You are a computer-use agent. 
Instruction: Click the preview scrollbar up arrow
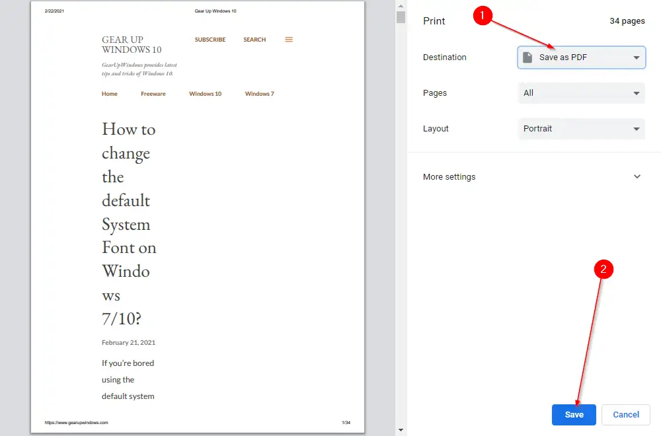tap(401, 6)
